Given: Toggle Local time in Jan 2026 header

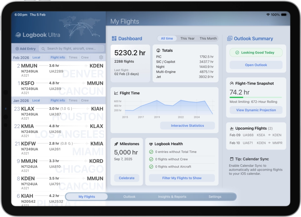Looking at the screenshot, I should click(36, 100).
